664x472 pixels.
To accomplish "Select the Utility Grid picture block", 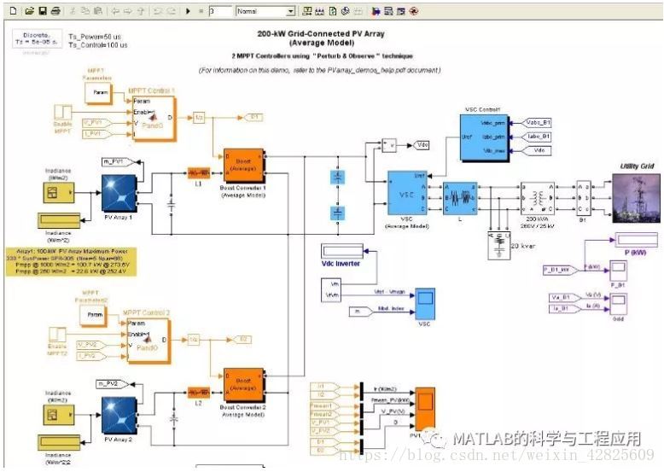I will [x=636, y=198].
